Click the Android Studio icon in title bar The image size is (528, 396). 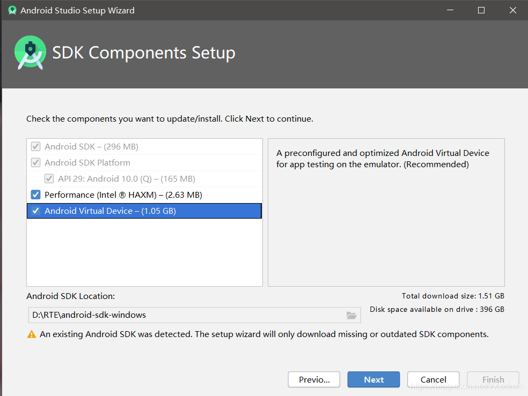tap(12, 10)
